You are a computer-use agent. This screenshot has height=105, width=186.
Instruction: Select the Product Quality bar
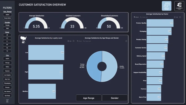[160, 23]
